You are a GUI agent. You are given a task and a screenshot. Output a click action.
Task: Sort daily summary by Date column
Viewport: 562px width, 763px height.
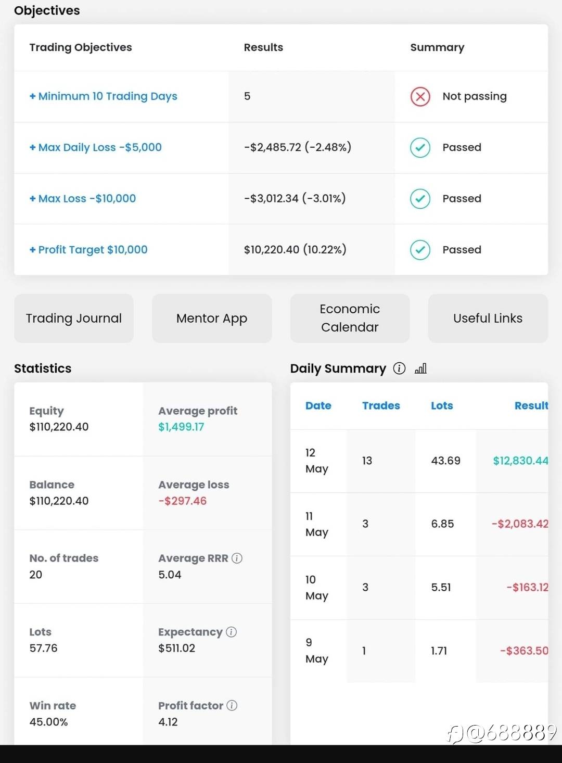point(318,405)
